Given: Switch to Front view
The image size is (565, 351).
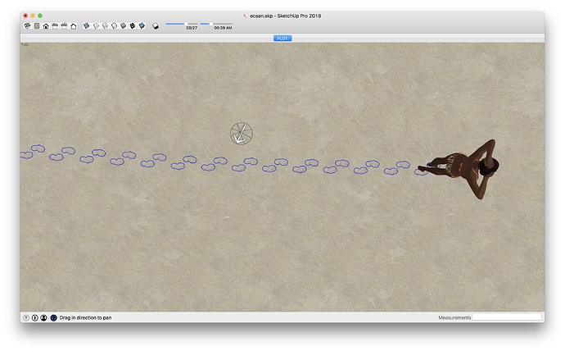Looking at the screenshot, I should (x=46, y=26).
